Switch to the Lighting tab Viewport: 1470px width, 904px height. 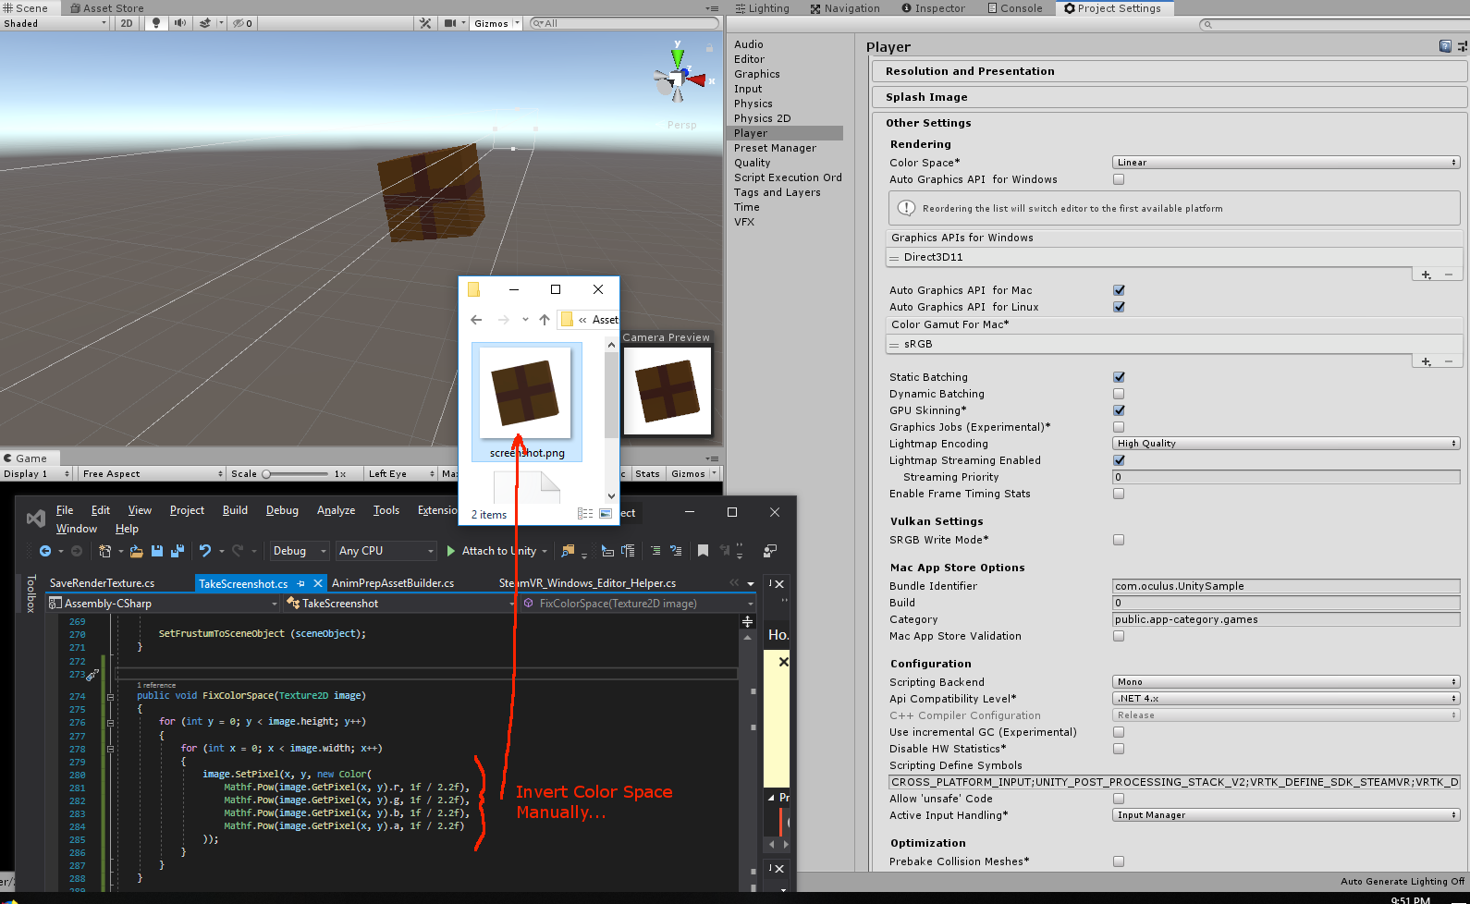(x=762, y=8)
